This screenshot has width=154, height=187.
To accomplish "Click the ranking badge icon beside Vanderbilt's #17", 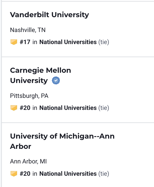I will coord(14,42).
